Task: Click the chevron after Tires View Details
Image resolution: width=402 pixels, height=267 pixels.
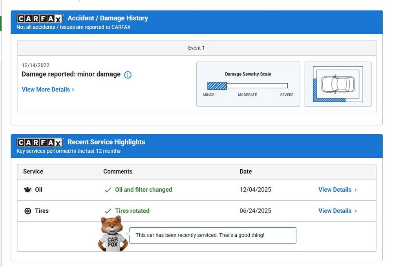Action: click(x=356, y=211)
